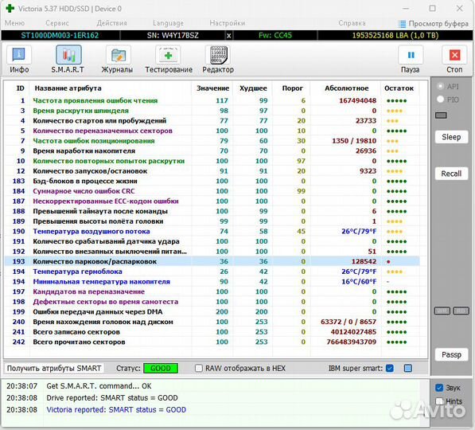Click the Sleep button
This screenshot has width=475, height=430.
coord(451,137)
